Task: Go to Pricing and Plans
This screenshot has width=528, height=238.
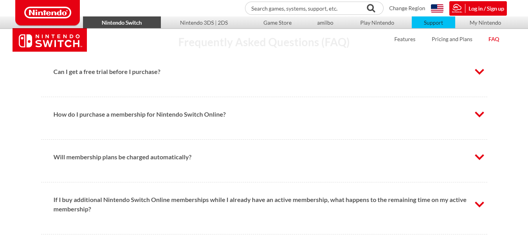Action: [452, 39]
